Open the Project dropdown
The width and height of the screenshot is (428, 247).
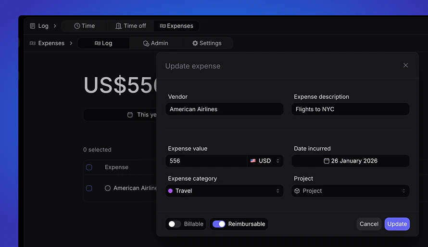[351, 190]
